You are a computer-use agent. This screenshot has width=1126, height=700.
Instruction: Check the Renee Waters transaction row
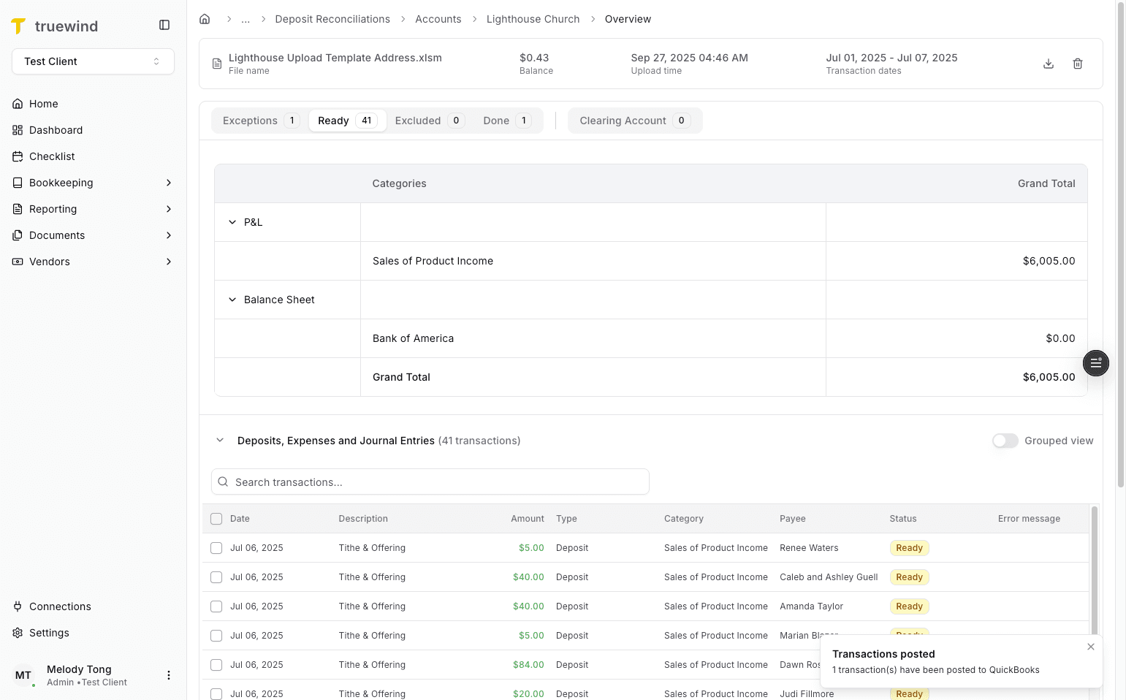[x=216, y=547]
